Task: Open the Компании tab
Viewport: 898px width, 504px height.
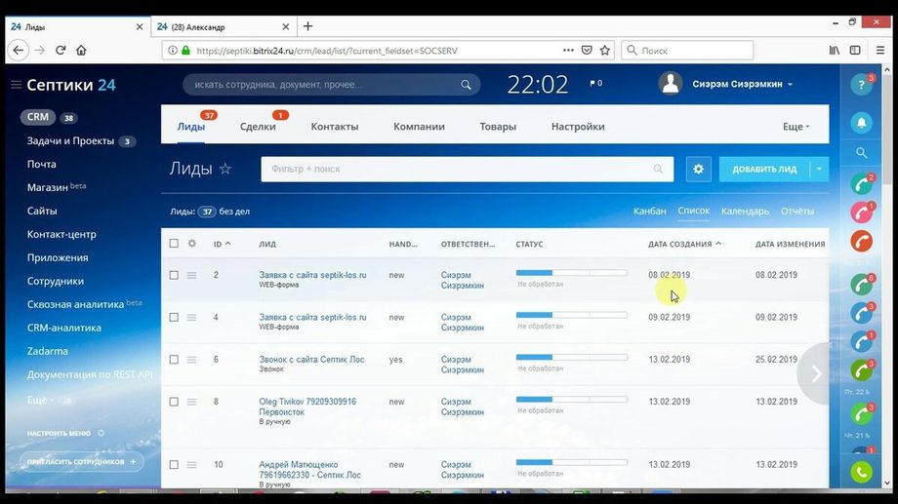Action: coord(419,127)
